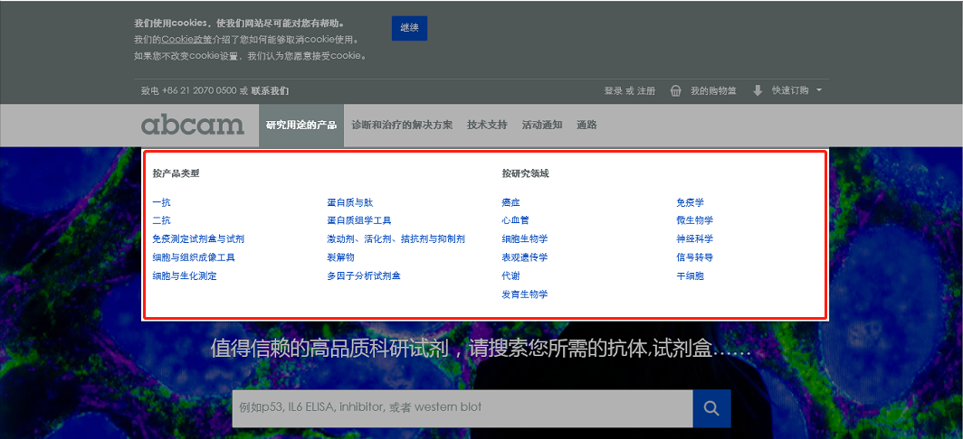Screen dimensions: 963x439
Task: Choose 一抗 under product types
Action: (x=161, y=202)
